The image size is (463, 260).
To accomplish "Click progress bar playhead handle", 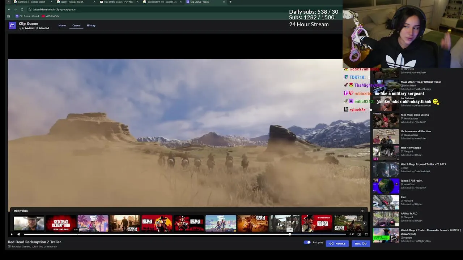I will pos(290,234).
